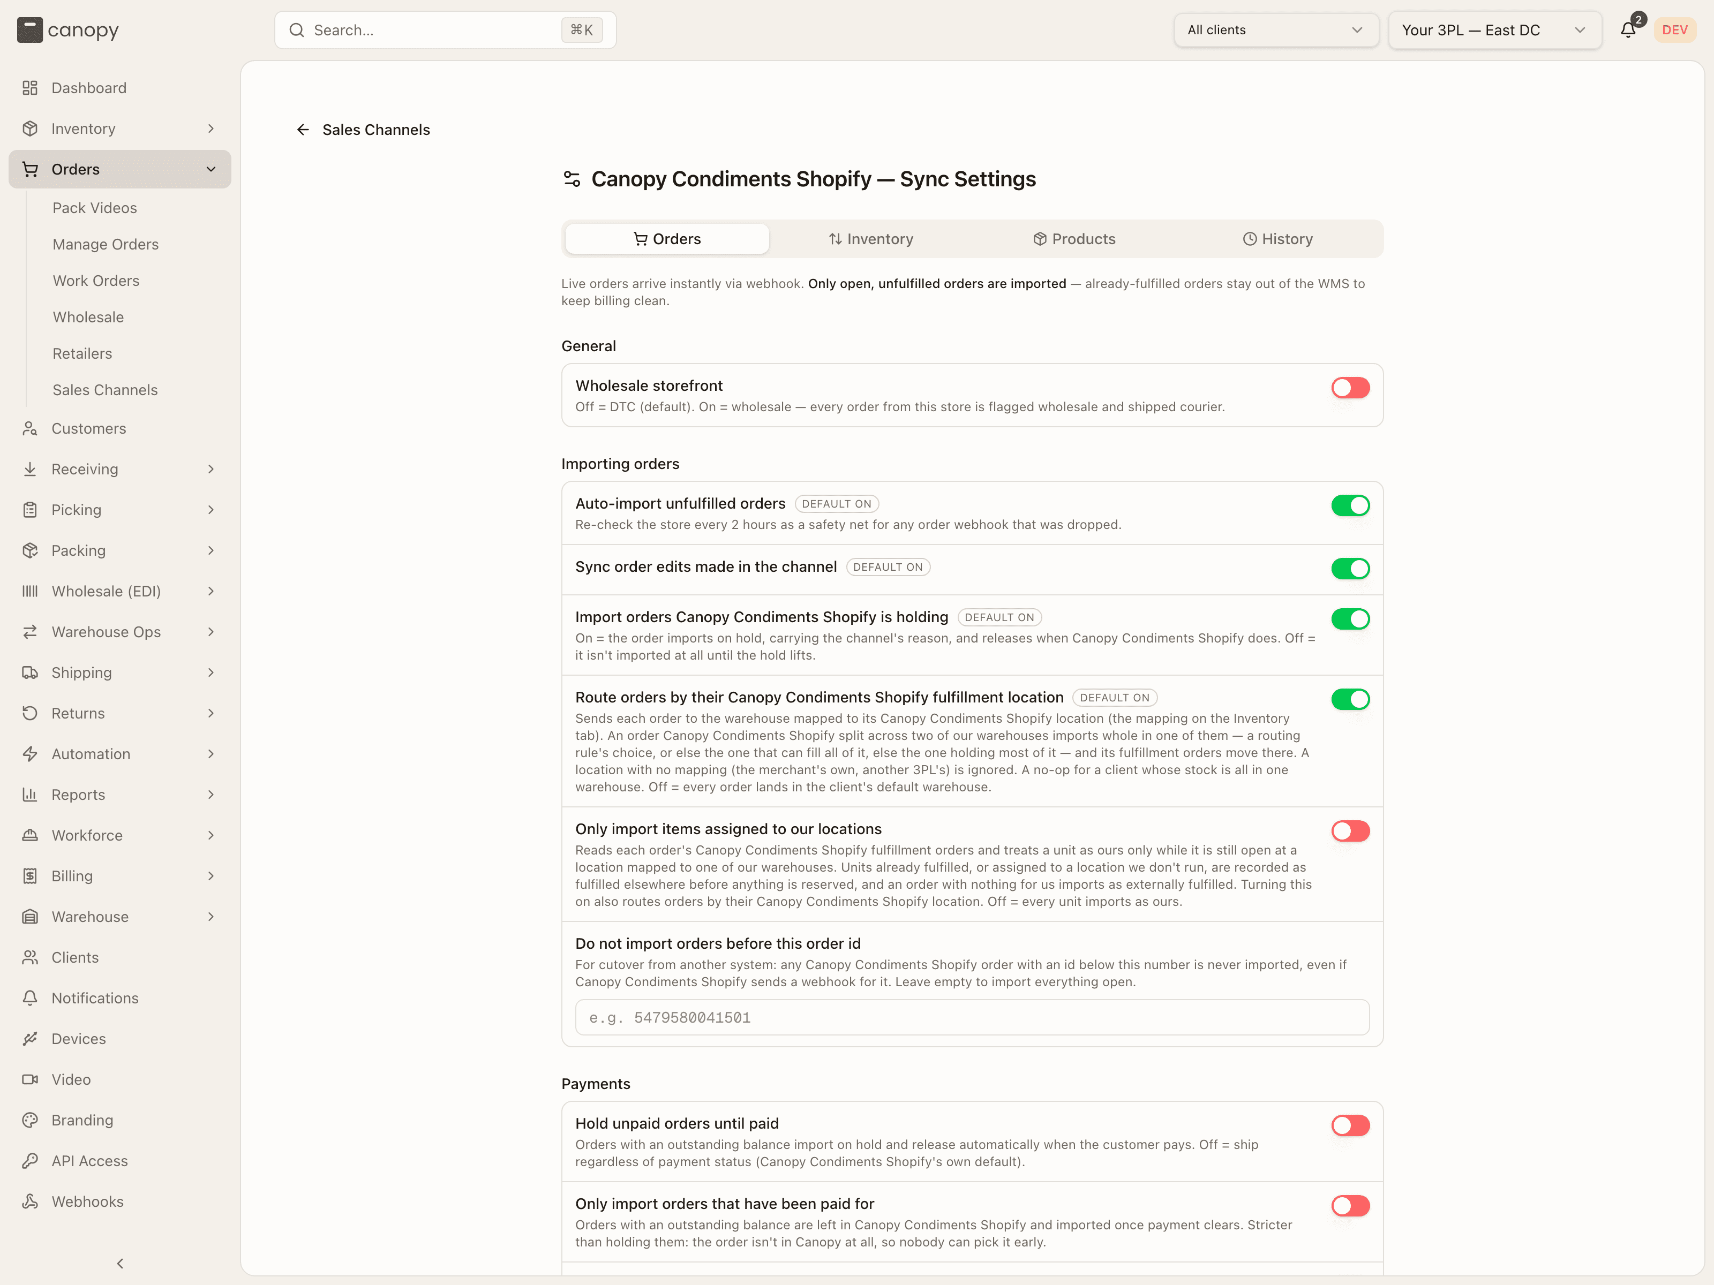Image resolution: width=1714 pixels, height=1285 pixels.
Task: Click the Warehouse building icon
Action: click(30, 916)
